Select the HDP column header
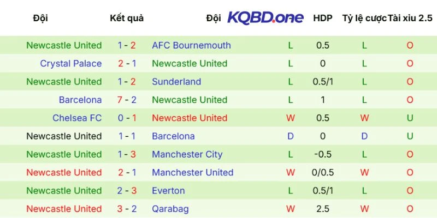This screenshot has width=437, height=218. pyautogui.click(x=323, y=18)
